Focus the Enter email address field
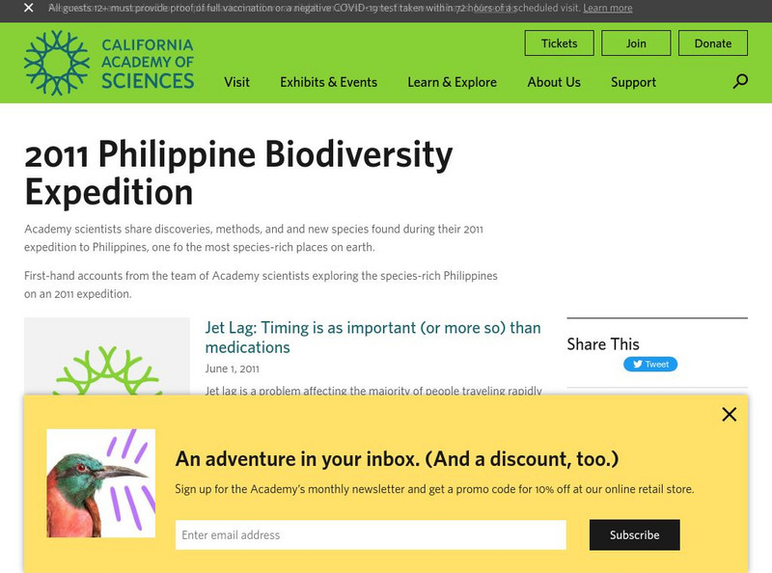This screenshot has height=573, width=772. (371, 534)
